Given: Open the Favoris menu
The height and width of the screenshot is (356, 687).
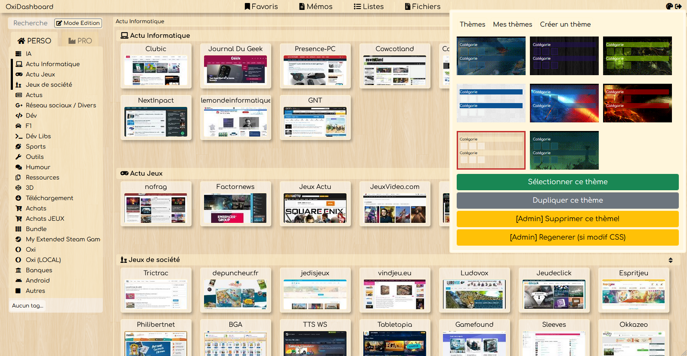Looking at the screenshot, I should tap(261, 6).
